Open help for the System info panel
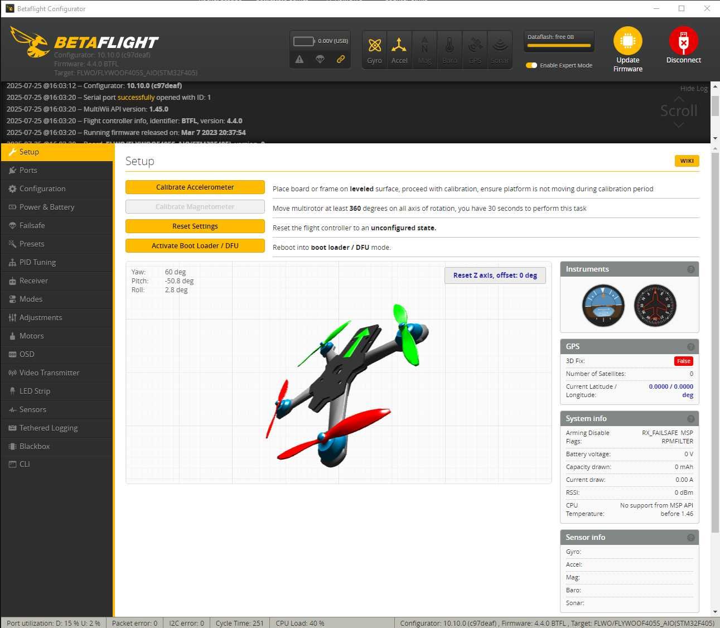 691,419
